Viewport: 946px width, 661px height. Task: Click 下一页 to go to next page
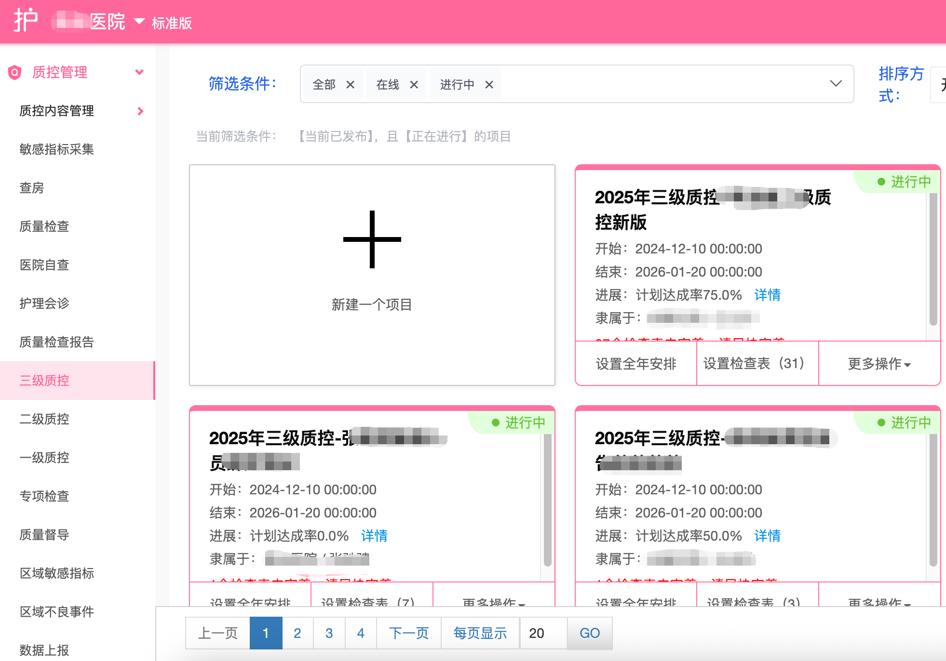point(408,633)
